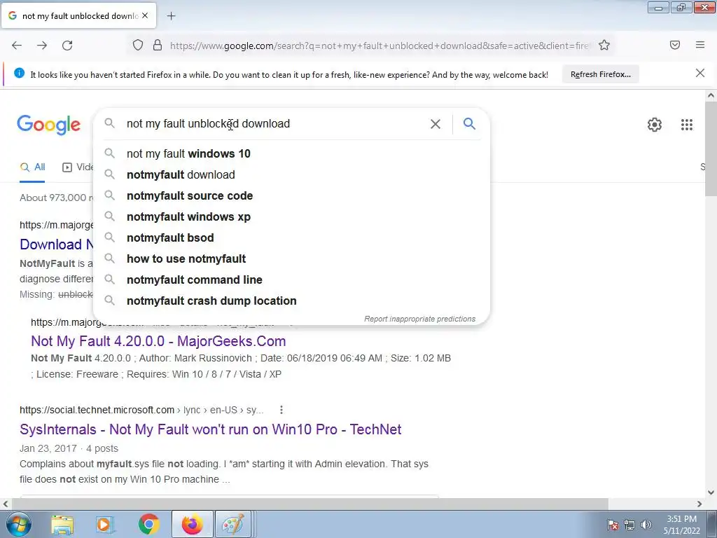The width and height of the screenshot is (717, 538).
Task: Close the 'not my fault unblocked' tab
Action: click(145, 15)
